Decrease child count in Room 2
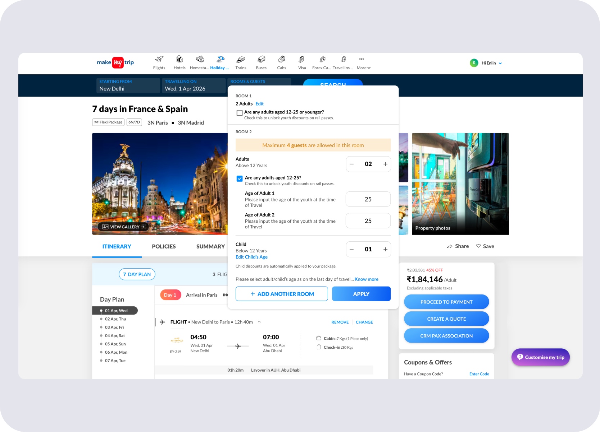600x432 pixels. 352,249
